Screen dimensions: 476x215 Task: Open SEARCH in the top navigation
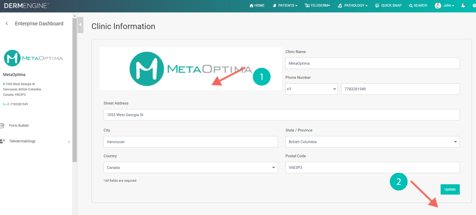(418, 6)
